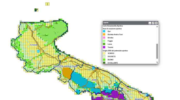The width and height of the screenshot is (180, 100).
Task: Click the BARI province label on map
Action: 94,80
